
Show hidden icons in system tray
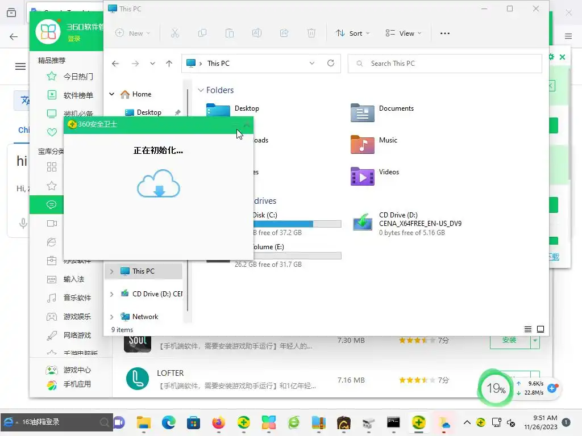[x=467, y=422]
